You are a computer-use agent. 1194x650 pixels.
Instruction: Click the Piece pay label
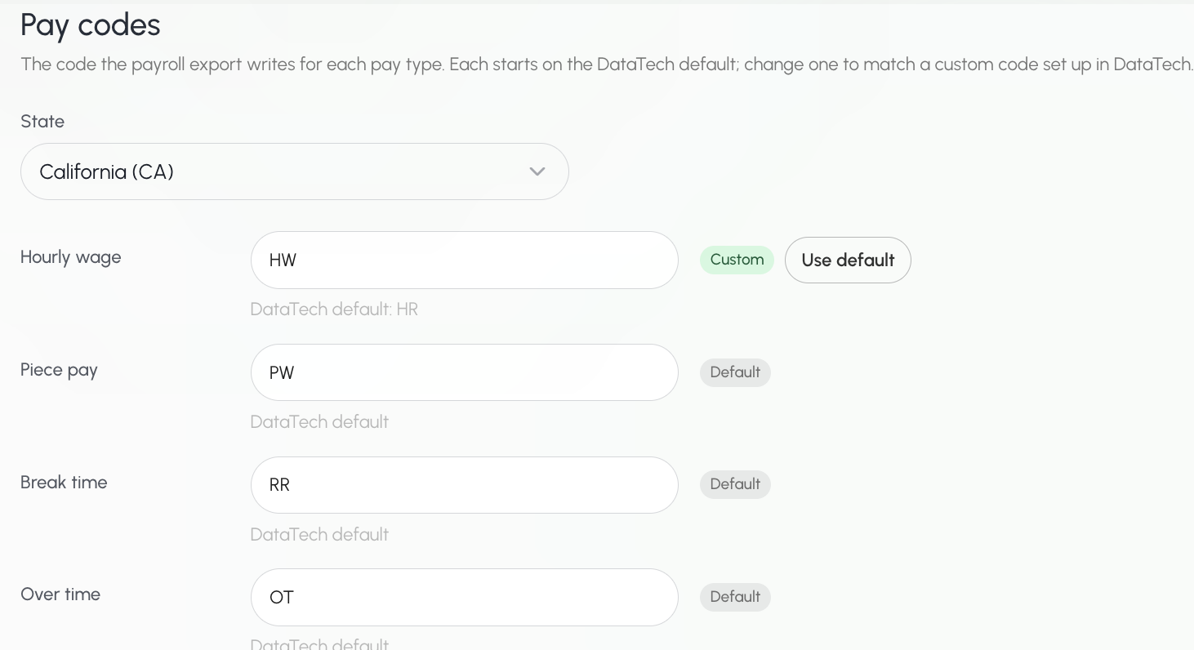point(59,370)
